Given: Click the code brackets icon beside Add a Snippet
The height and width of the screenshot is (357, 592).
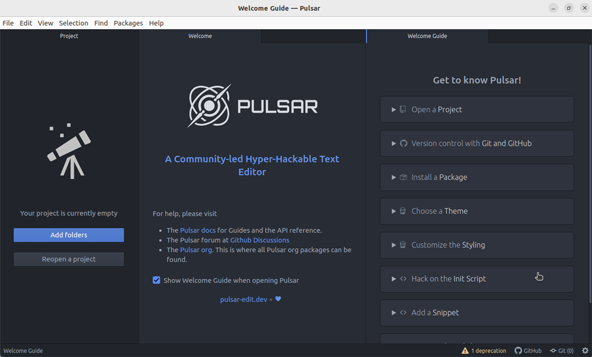Looking at the screenshot, I should (x=402, y=312).
